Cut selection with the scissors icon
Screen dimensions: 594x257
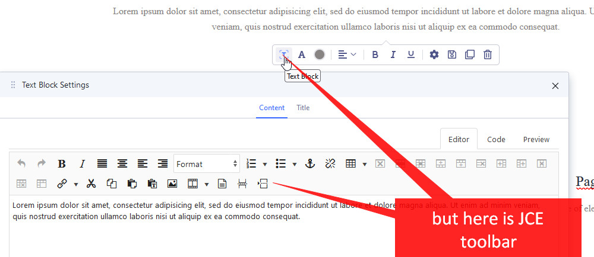pyautogui.click(x=91, y=184)
